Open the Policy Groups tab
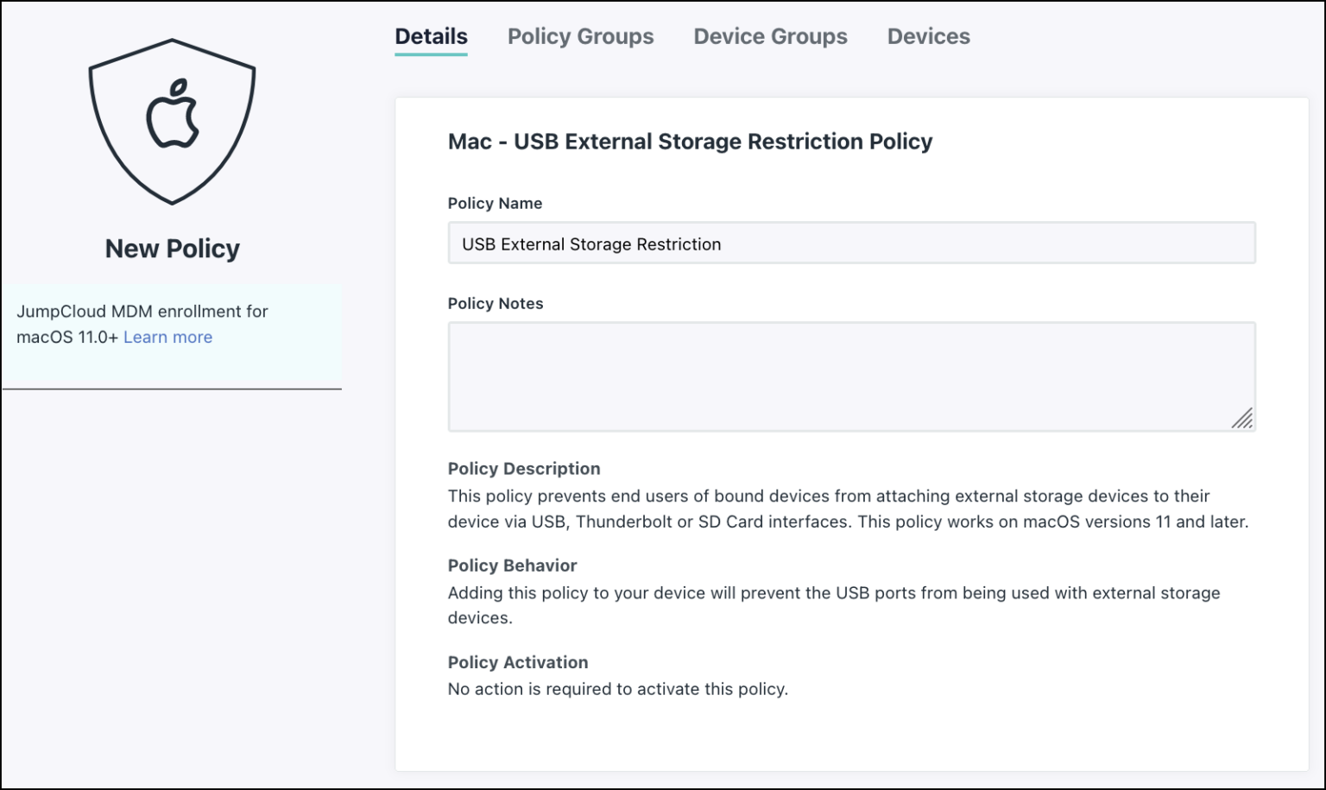 (581, 36)
